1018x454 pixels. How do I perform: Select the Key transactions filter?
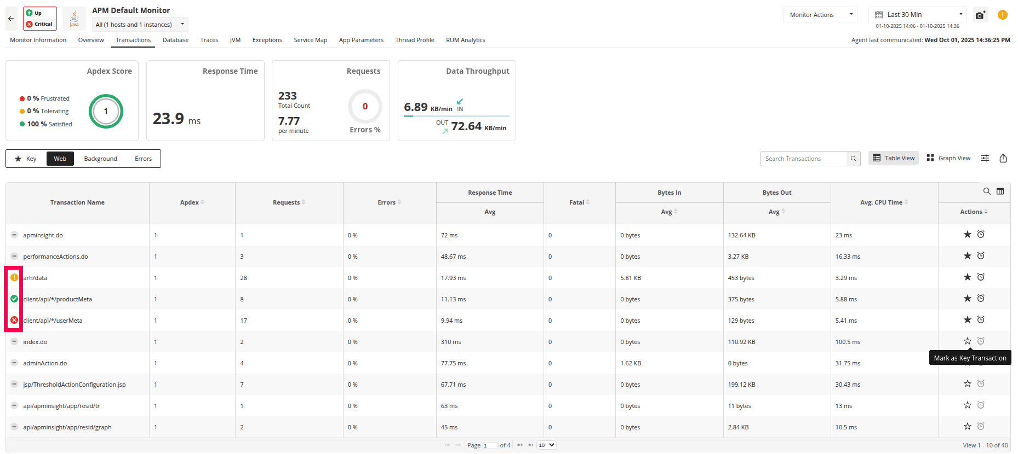point(26,159)
